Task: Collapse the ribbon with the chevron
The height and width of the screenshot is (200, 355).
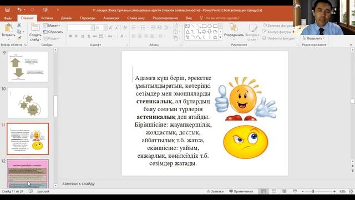Action: point(351,44)
